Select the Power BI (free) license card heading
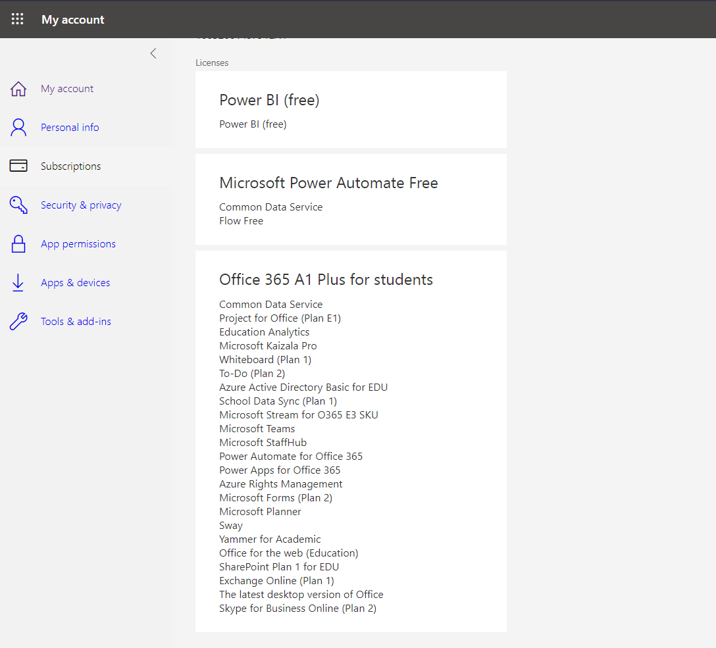This screenshot has width=716, height=648. [269, 100]
